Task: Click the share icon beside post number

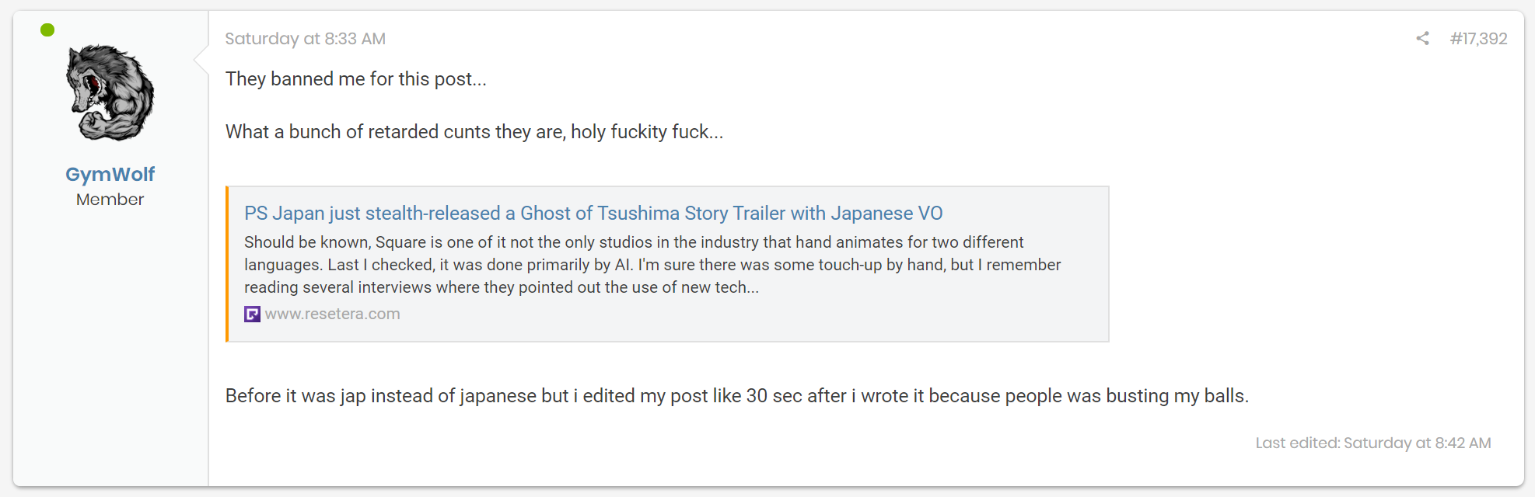Action: coord(1422,38)
